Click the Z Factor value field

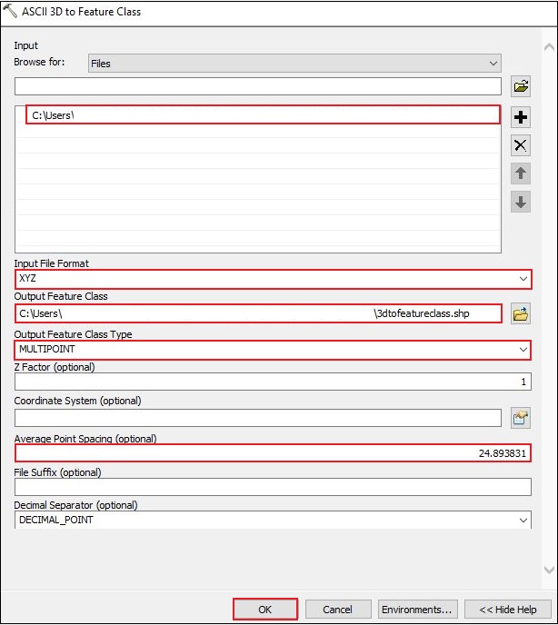coord(274,382)
